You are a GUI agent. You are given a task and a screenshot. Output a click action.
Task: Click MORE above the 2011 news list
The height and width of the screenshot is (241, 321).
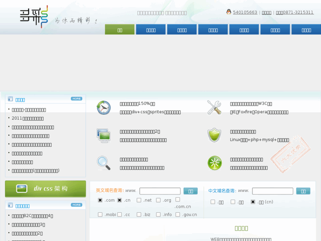pos(76,99)
